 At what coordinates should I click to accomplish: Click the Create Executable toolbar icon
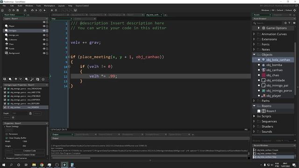click(25, 10)
